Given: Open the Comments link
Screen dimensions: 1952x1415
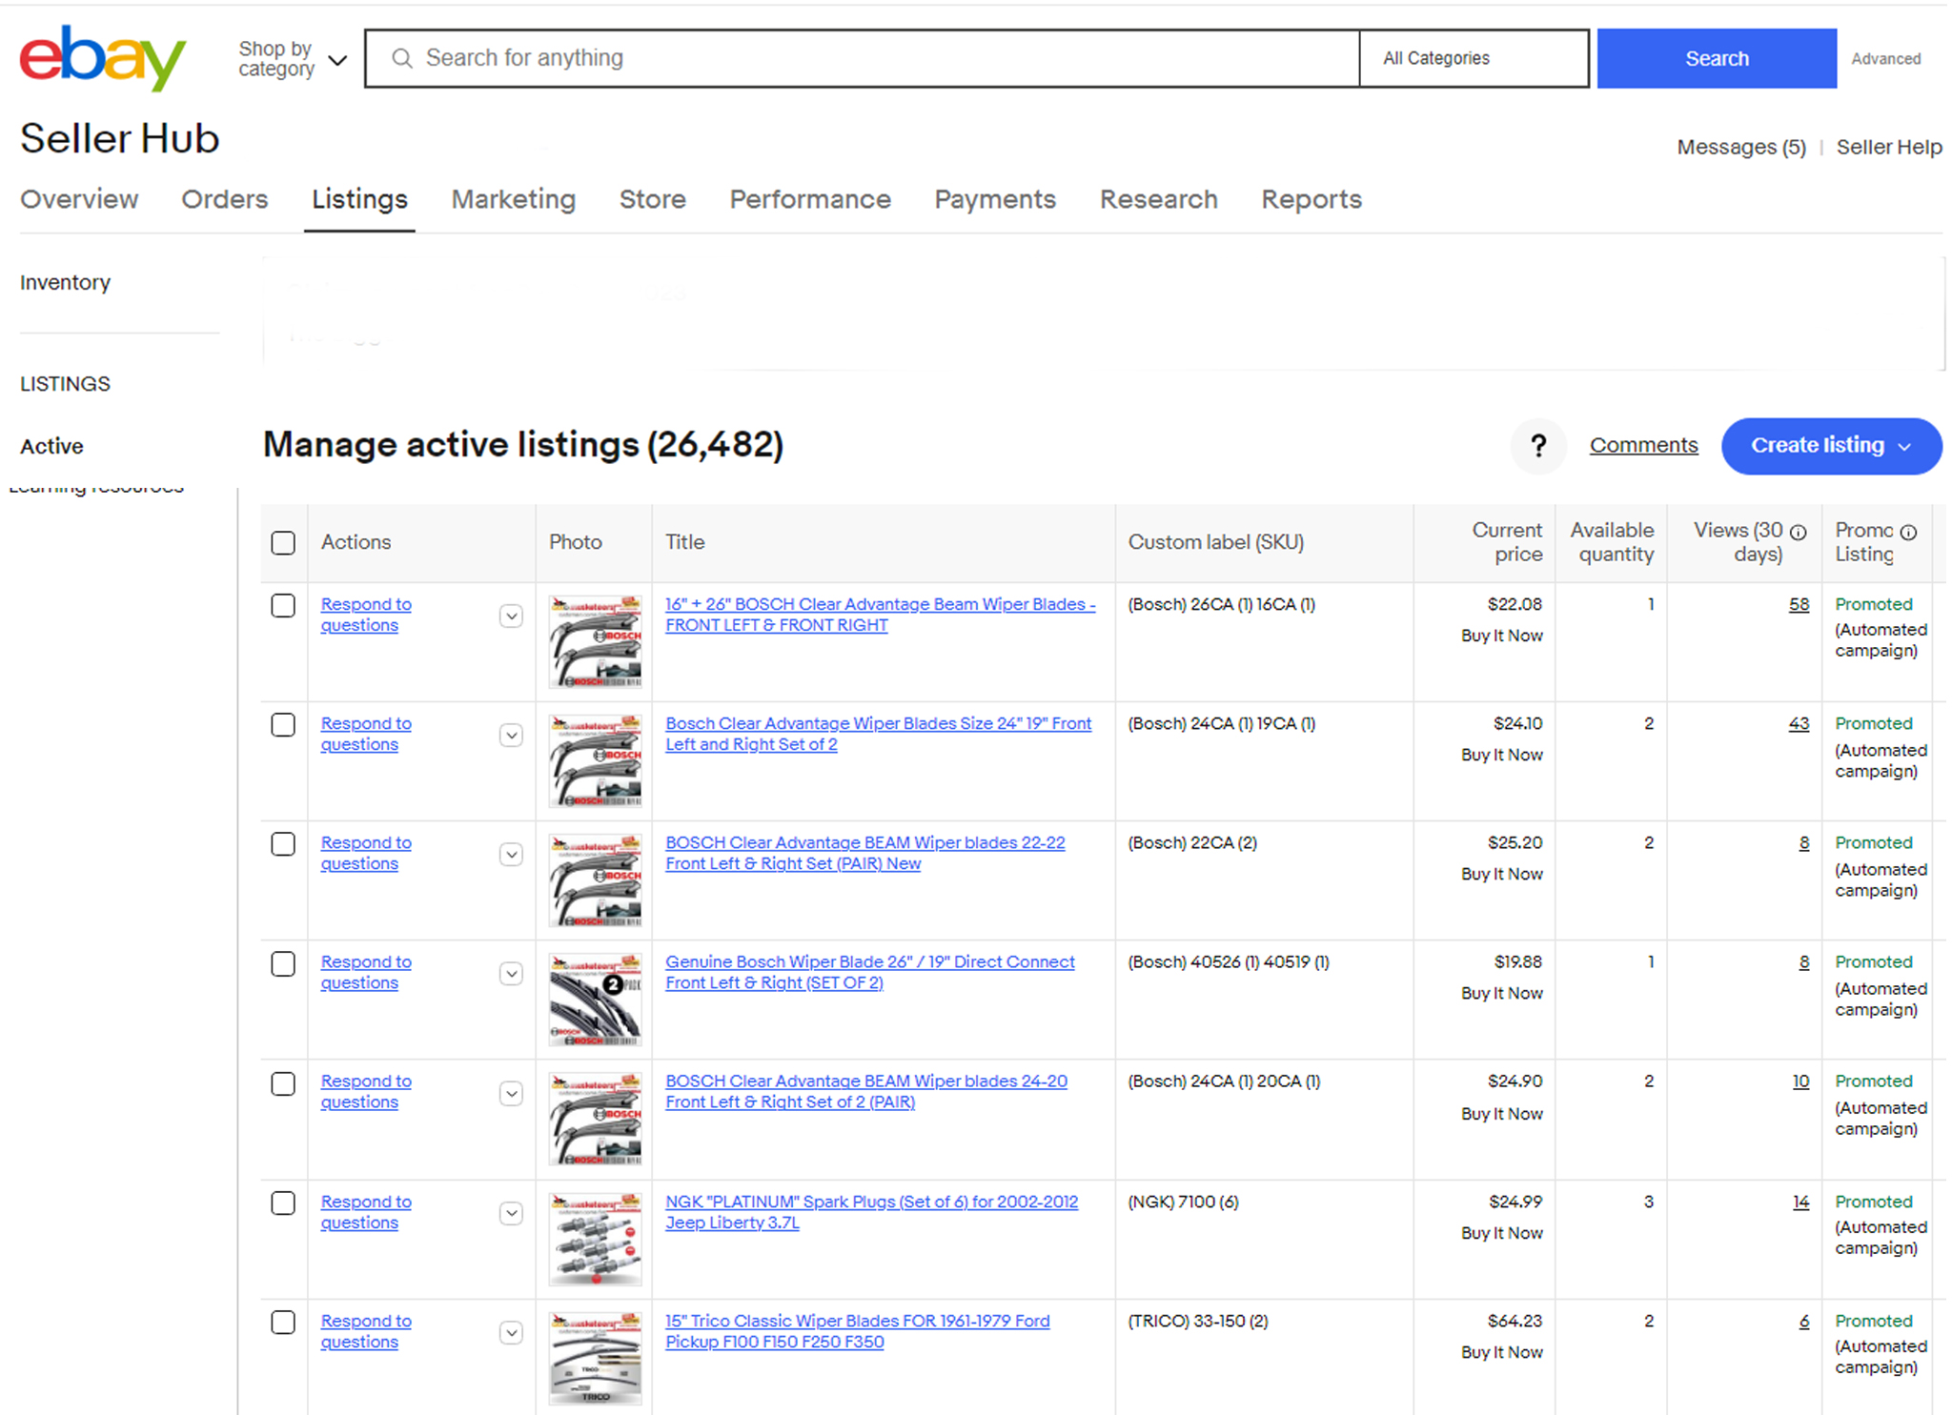Looking at the screenshot, I should point(1642,445).
